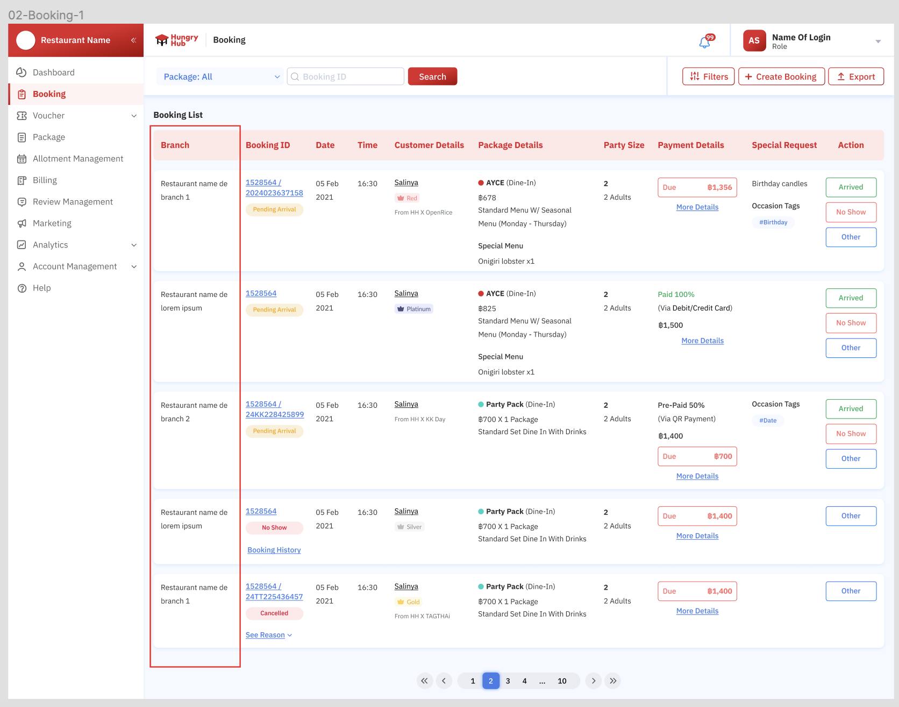Click the Booking ID search field
The image size is (899, 707).
[x=346, y=76]
